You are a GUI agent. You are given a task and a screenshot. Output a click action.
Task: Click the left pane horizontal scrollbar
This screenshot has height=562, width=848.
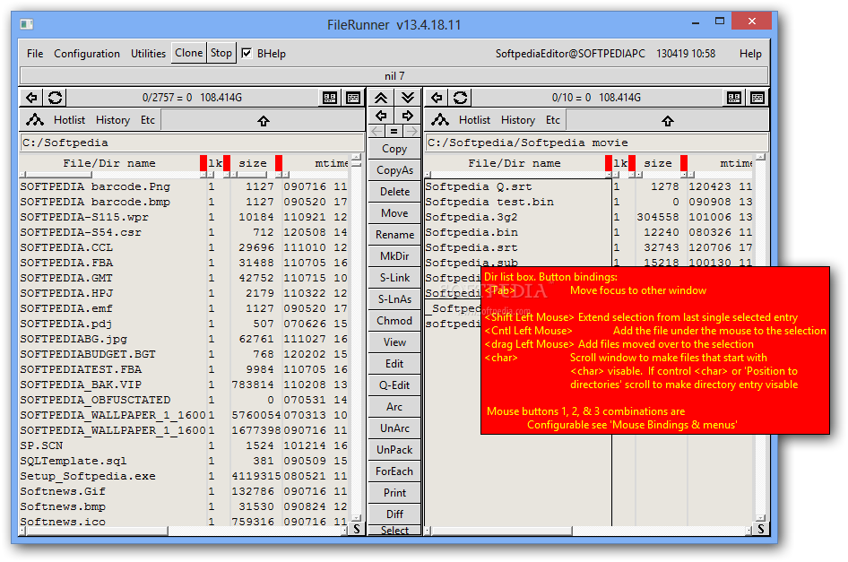(182, 532)
